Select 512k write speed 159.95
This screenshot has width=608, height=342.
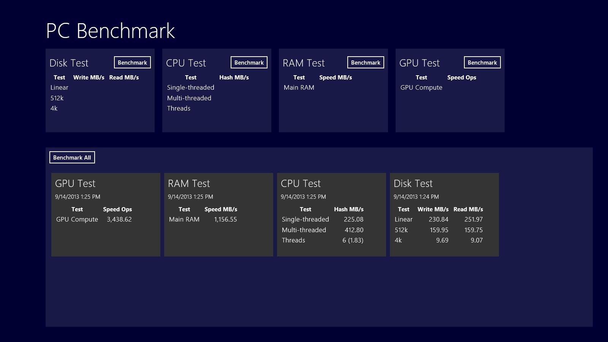click(x=439, y=230)
